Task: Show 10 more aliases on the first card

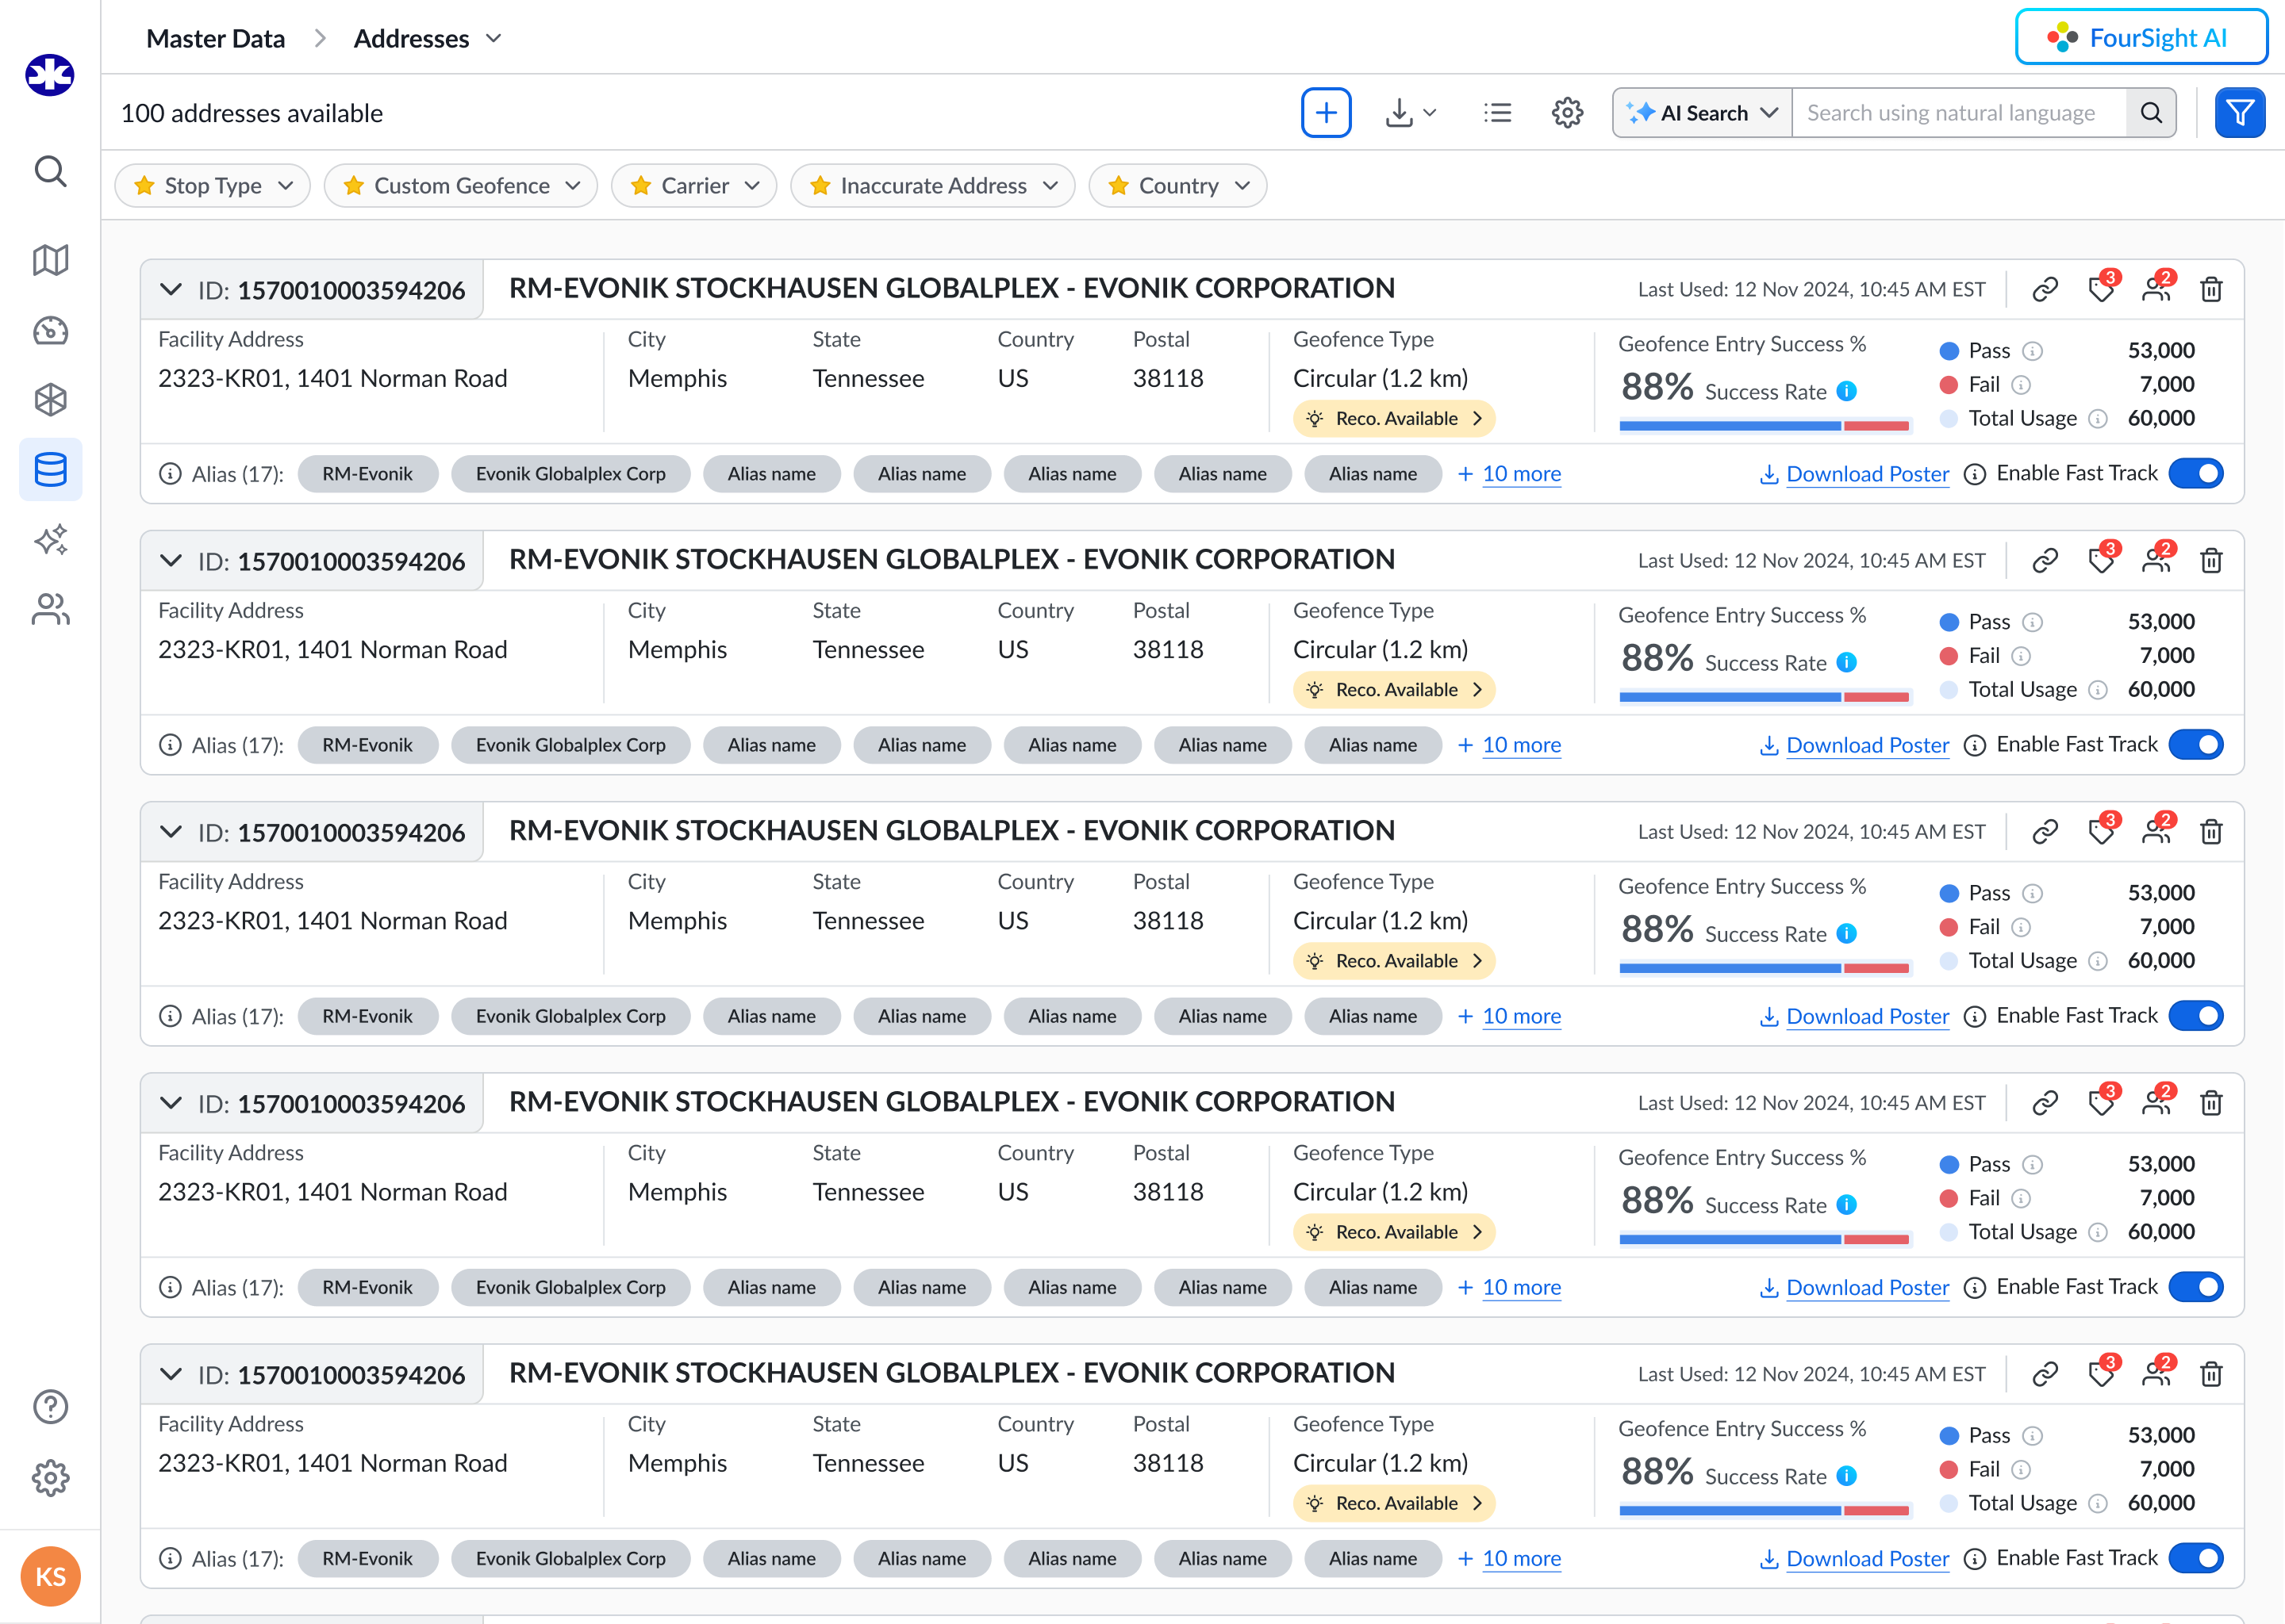Action: click(x=1509, y=474)
